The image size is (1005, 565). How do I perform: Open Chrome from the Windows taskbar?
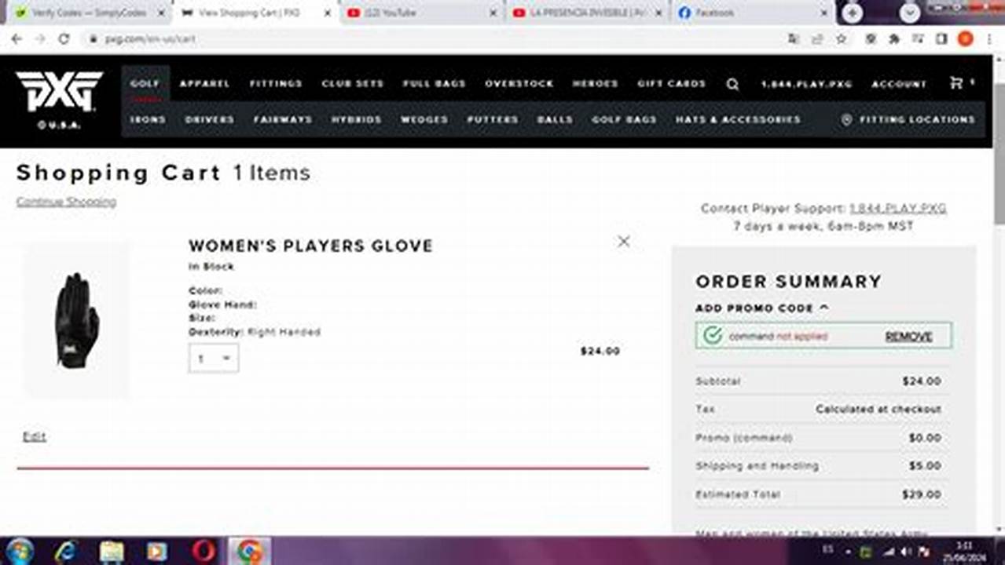pyautogui.click(x=250, y=551)
